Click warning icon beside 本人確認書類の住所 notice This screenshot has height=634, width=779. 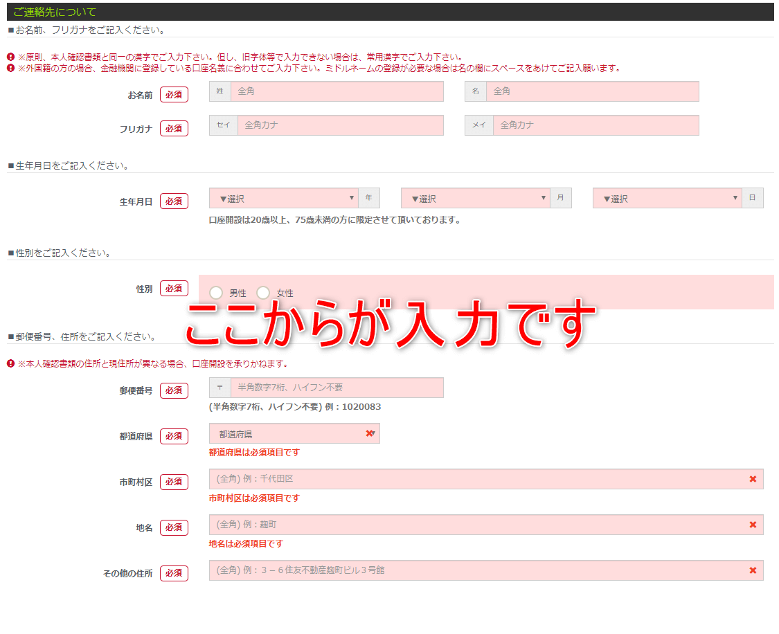(x=11, y=363)
